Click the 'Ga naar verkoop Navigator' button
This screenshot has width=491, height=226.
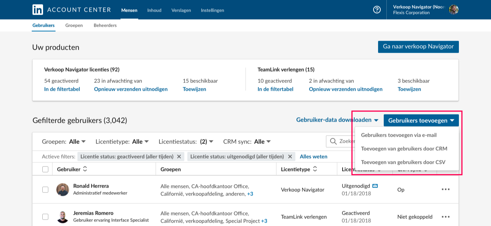click(x=418, y=47)
